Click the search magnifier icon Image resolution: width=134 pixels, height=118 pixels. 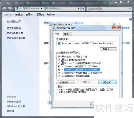point(130,9)
